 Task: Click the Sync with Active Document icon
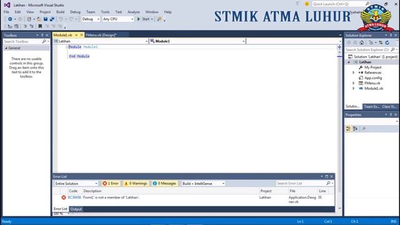[381, 42]
